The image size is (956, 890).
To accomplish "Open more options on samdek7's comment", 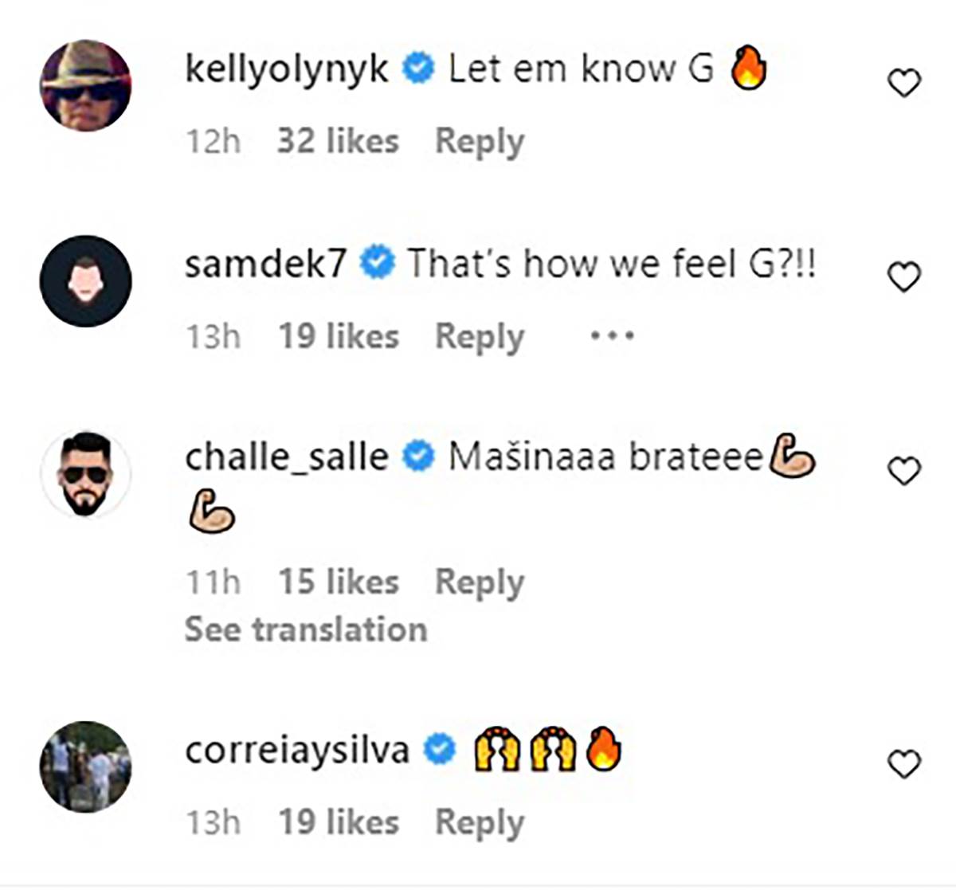I will 612,335.
